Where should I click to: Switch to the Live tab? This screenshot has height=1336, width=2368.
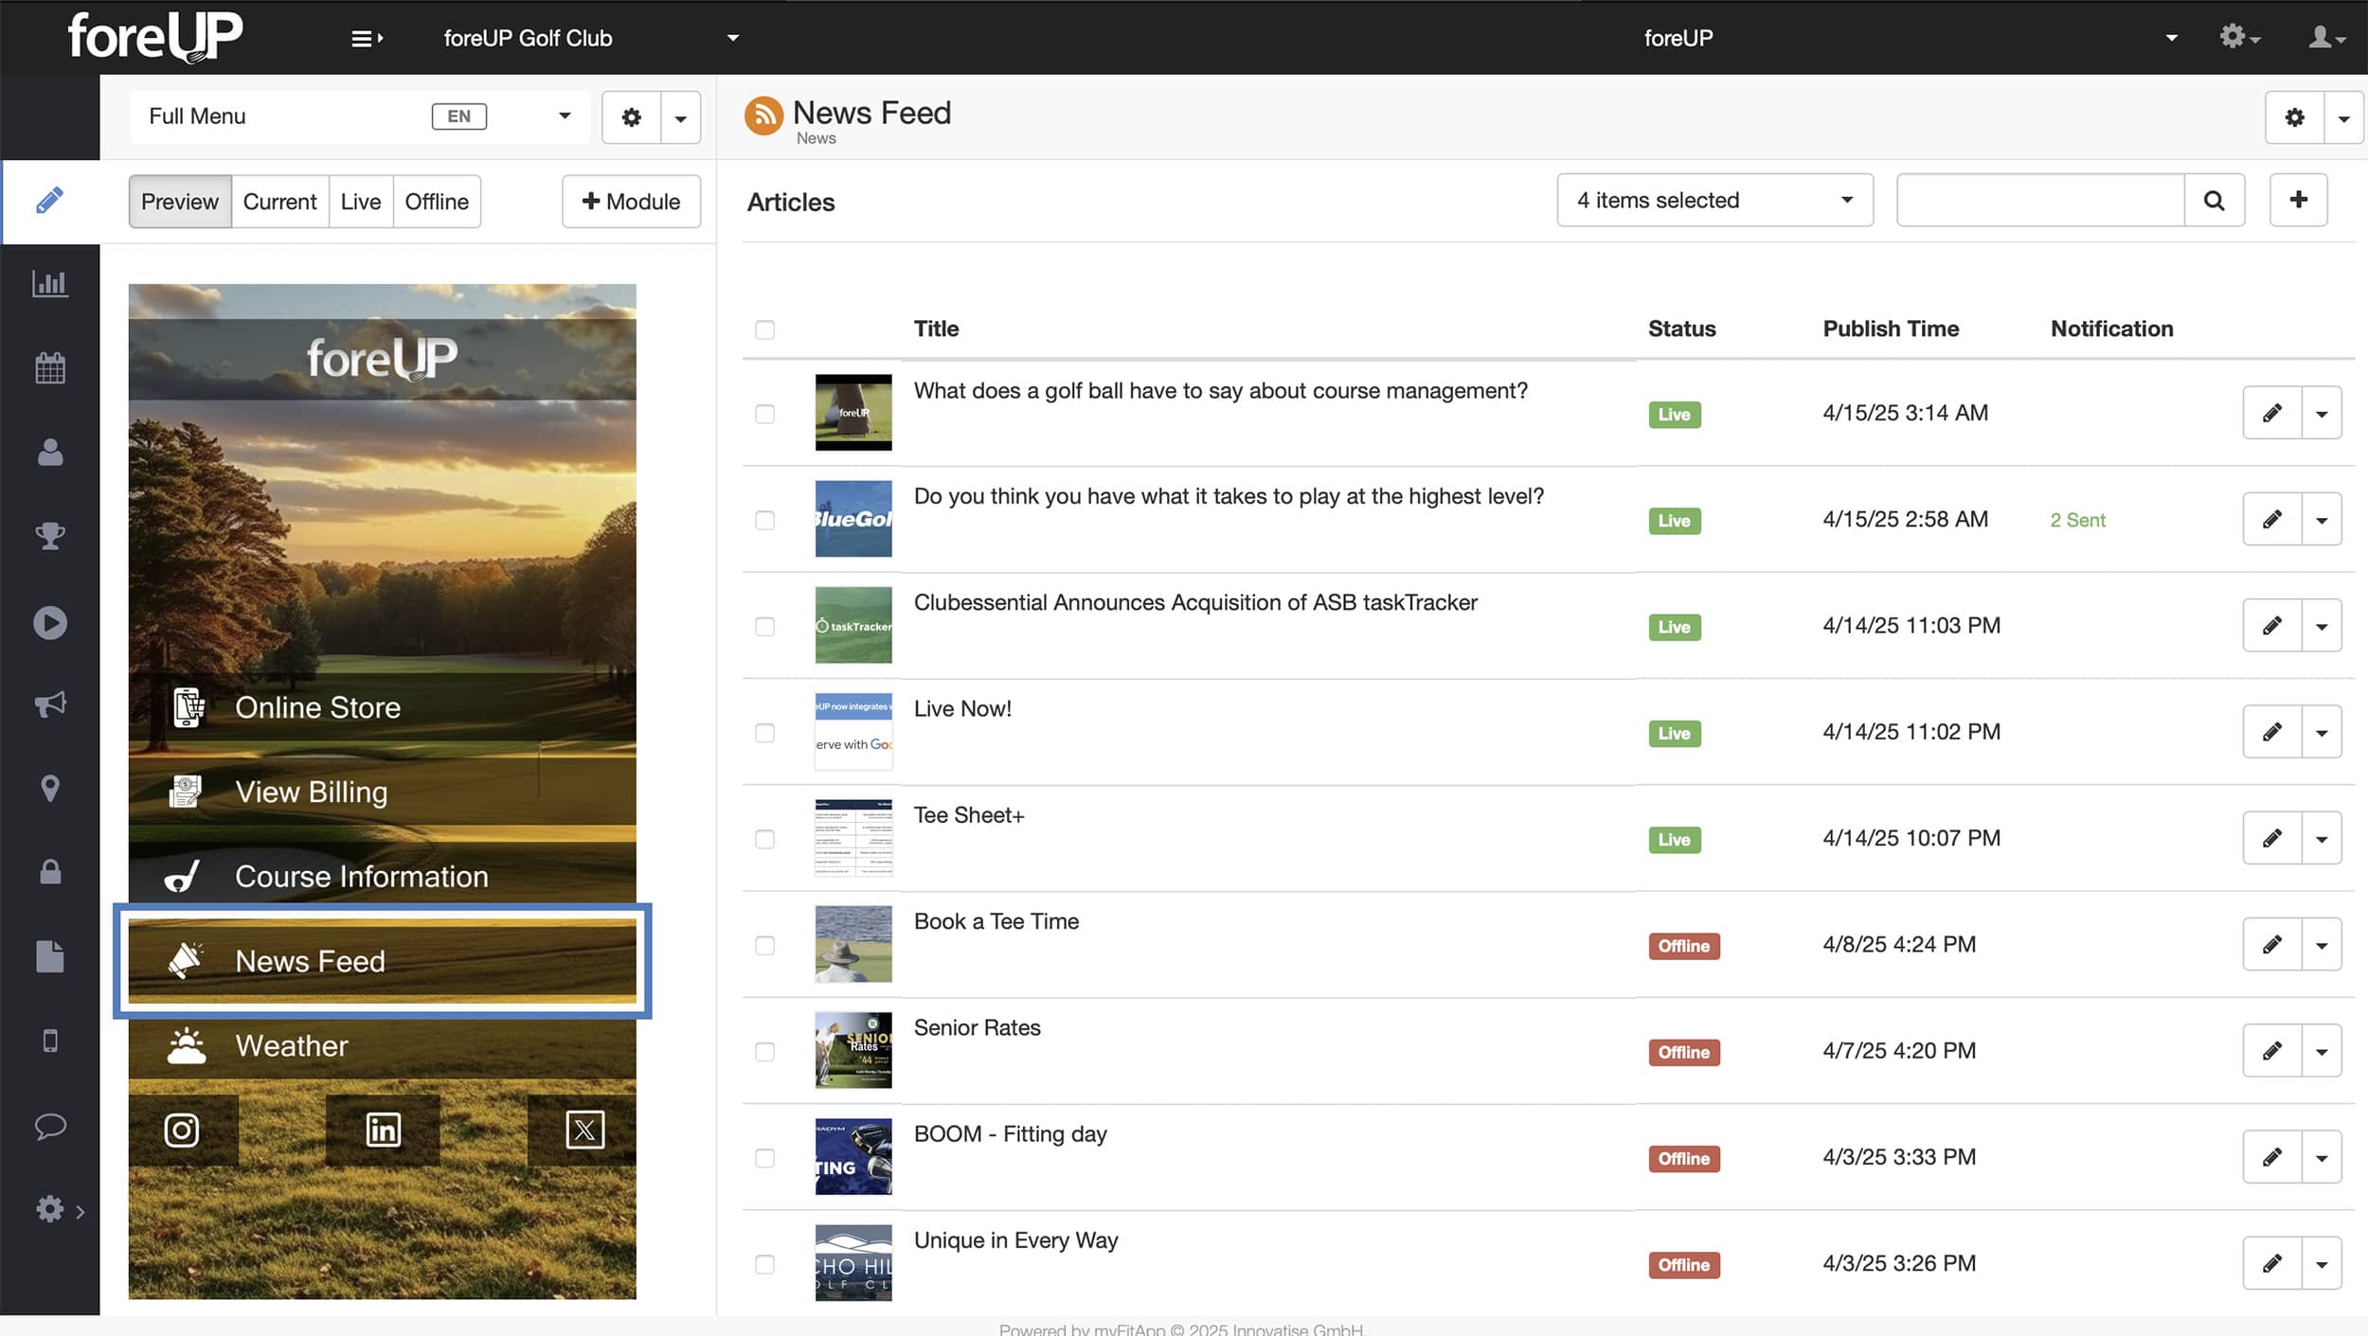[361, 202]
